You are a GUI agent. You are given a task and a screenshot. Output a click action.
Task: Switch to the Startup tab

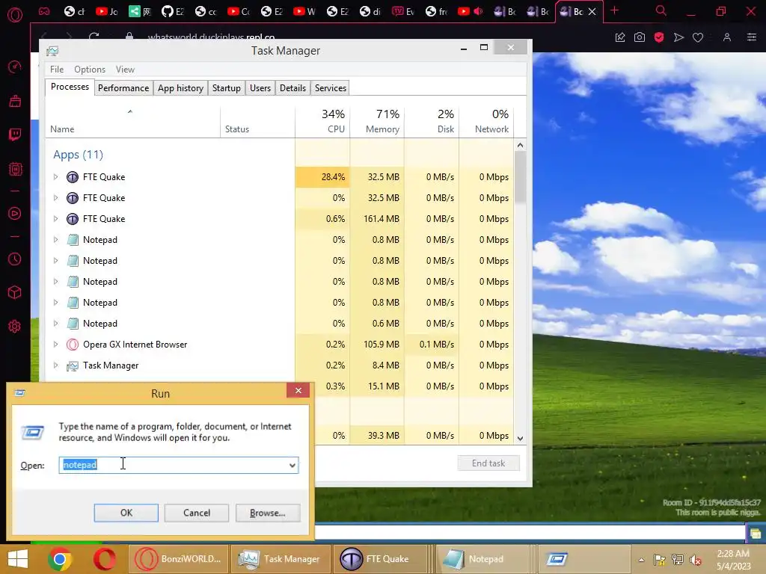click(x=226, y=88)
